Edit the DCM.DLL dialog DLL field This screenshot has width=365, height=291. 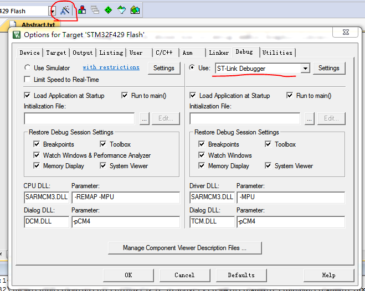[x=47, y=221]
